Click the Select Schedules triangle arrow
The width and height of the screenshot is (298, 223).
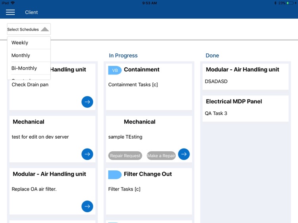tap(45, 29)
